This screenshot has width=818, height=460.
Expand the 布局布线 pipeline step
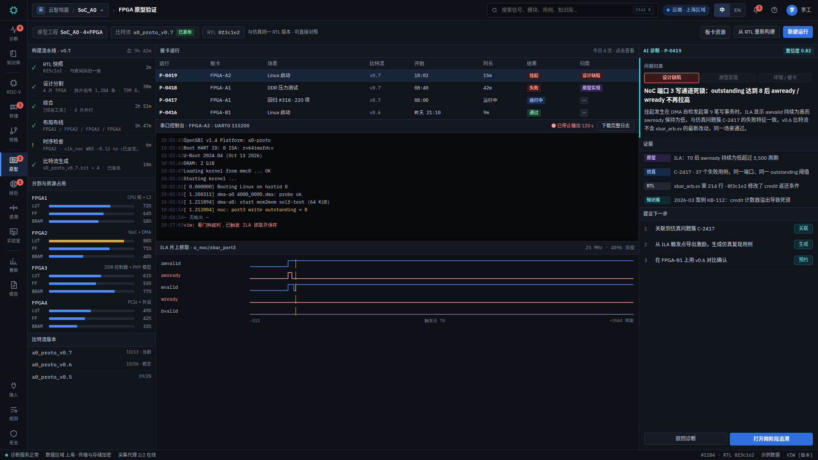tap(92, 126)
